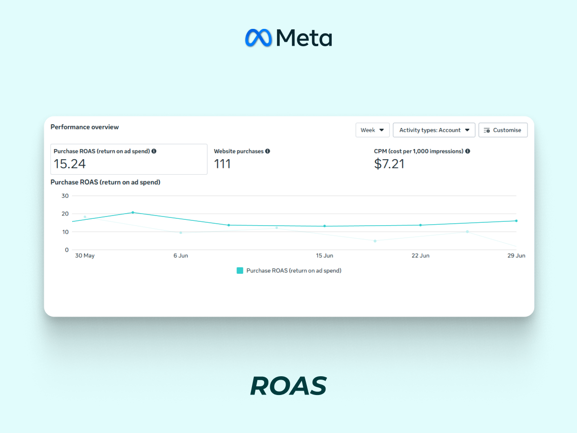Viewport: 577px width, 433px height.
Task: Click the info icon beside Purchase ROAS
Action: (154, 151)
